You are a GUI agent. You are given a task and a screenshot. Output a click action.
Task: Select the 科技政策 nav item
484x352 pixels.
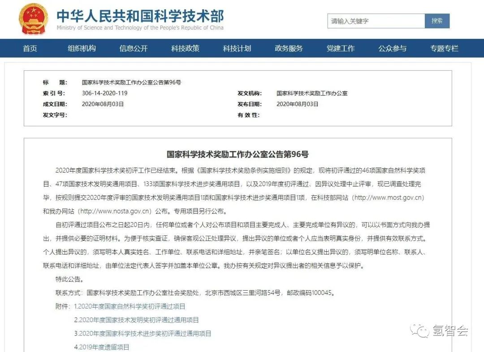coord(185,48)
